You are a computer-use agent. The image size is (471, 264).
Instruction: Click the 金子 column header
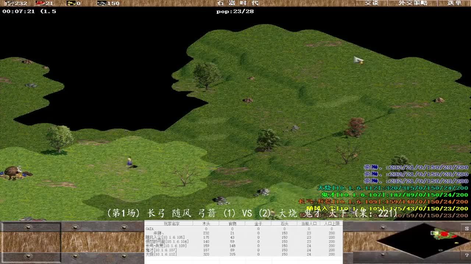258,223
